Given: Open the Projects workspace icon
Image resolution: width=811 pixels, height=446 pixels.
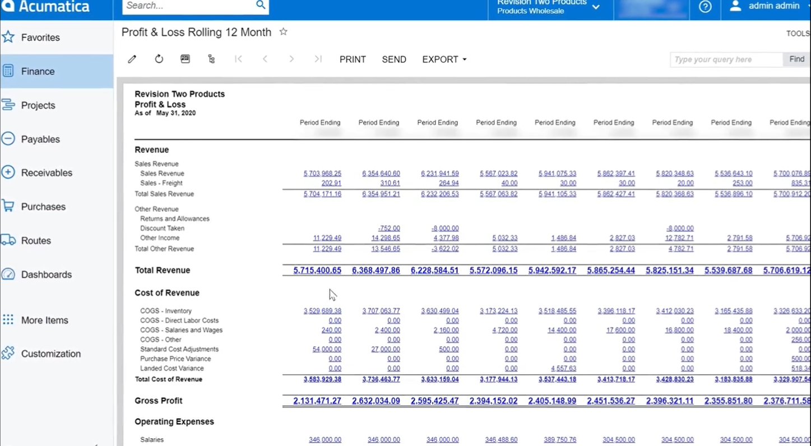Looking at the screenshot, I should [x=8, y=105].
